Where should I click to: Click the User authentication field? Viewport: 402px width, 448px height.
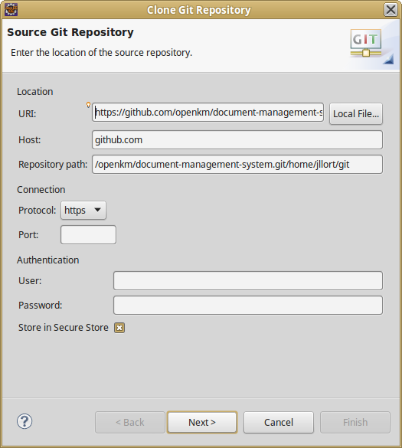click(x=248, y=280)
